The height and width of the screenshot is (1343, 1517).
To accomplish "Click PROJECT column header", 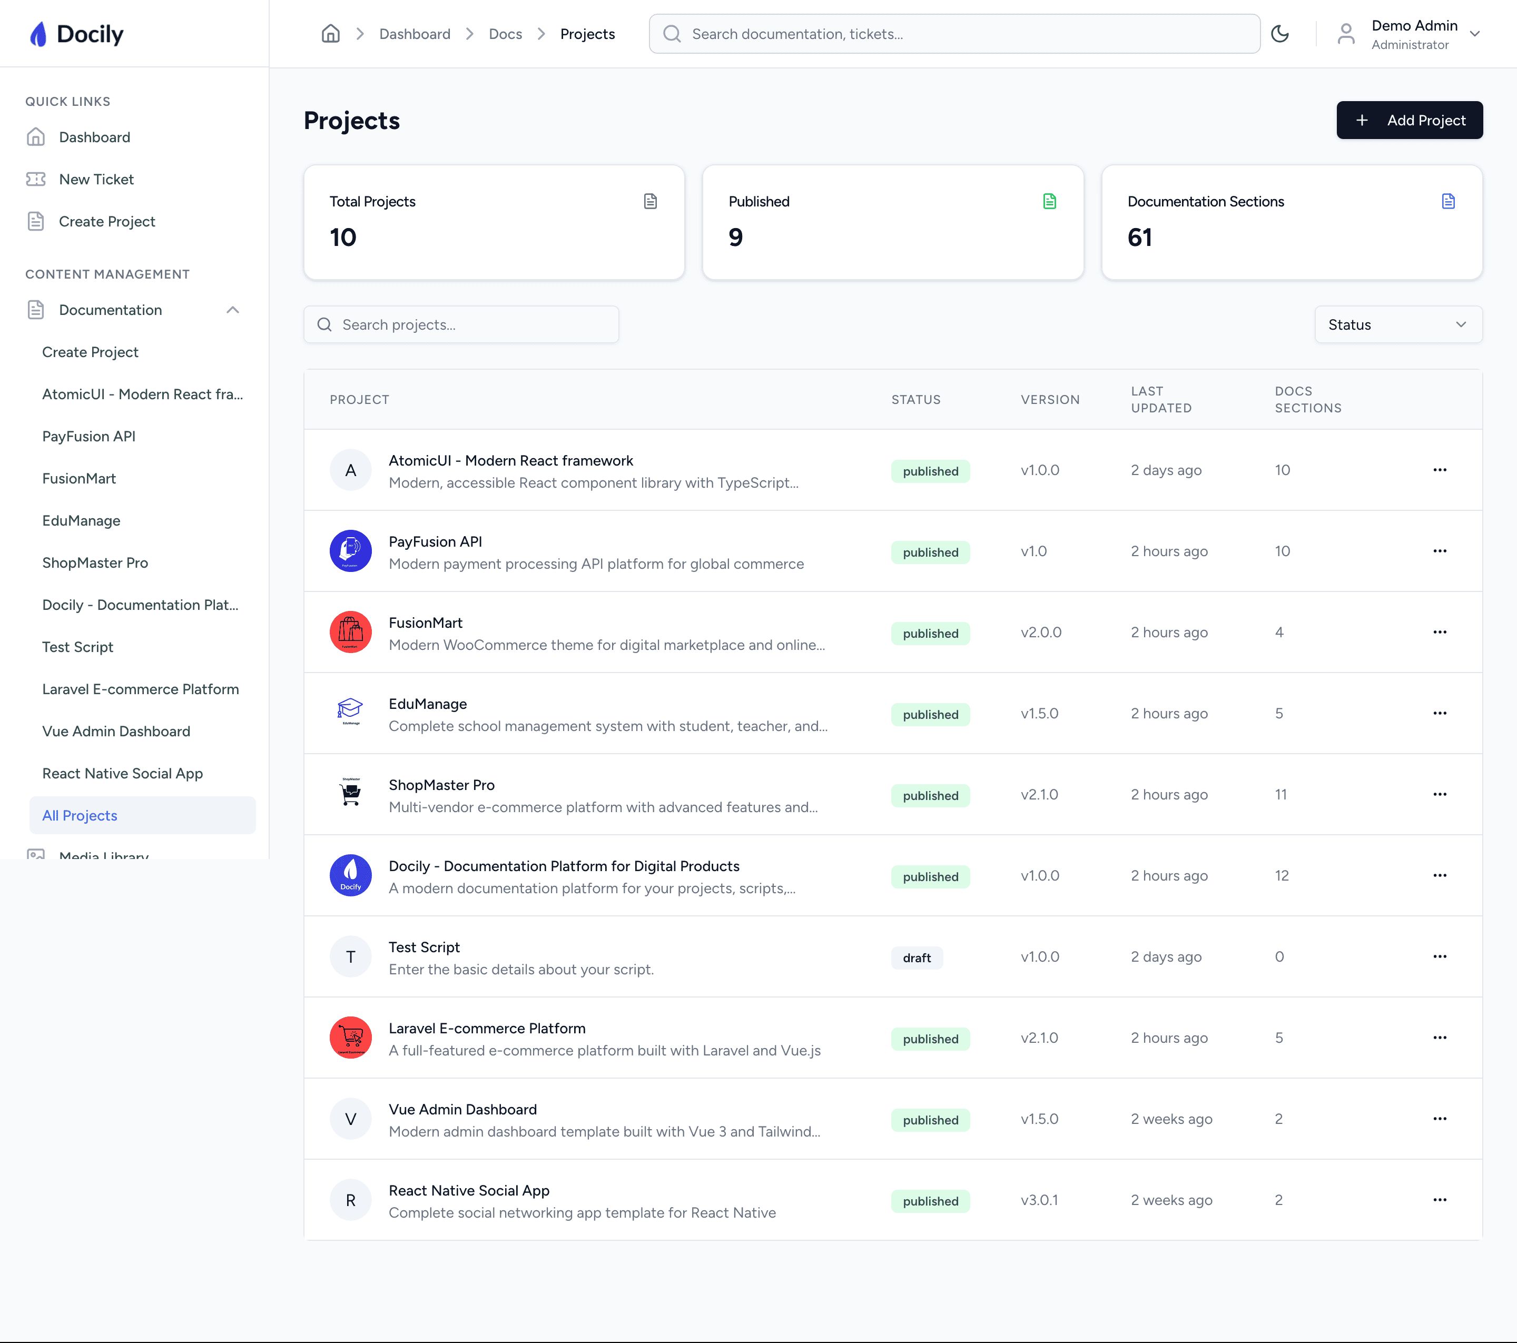I will point(359,399).
